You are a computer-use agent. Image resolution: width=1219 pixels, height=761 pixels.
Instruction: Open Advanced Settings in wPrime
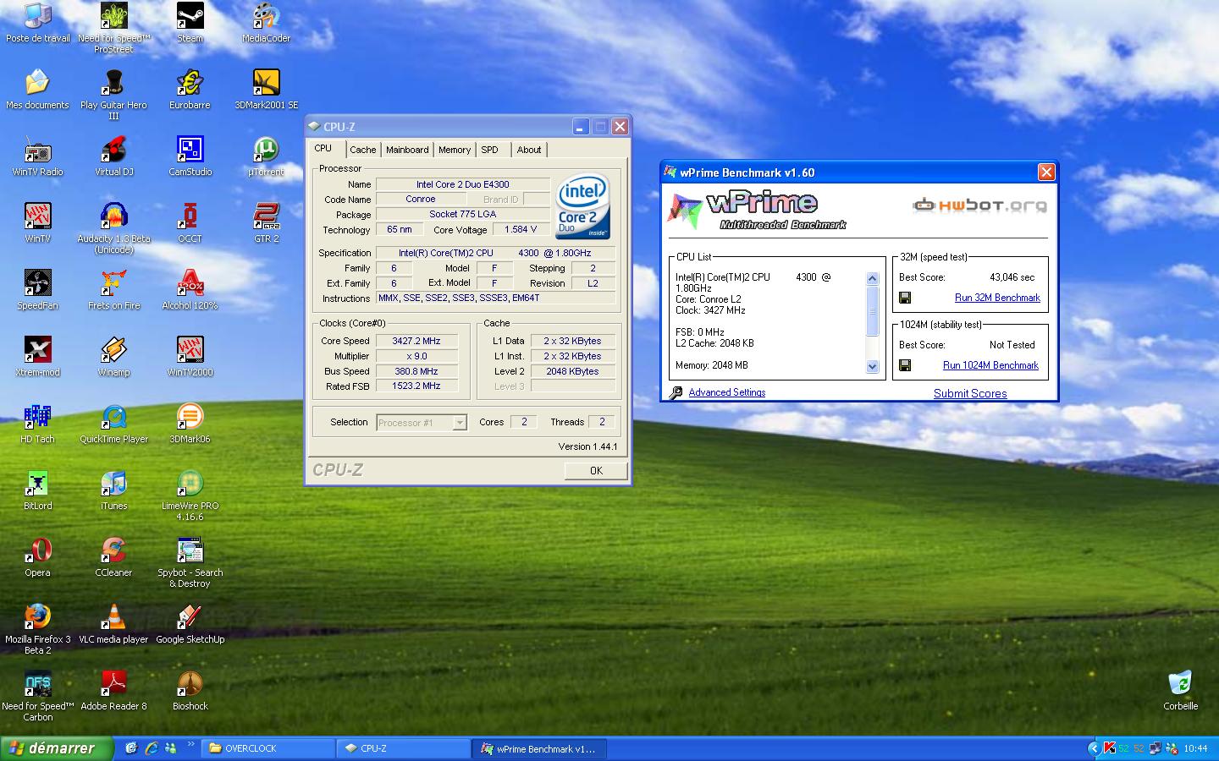click(x=726, y=392)
